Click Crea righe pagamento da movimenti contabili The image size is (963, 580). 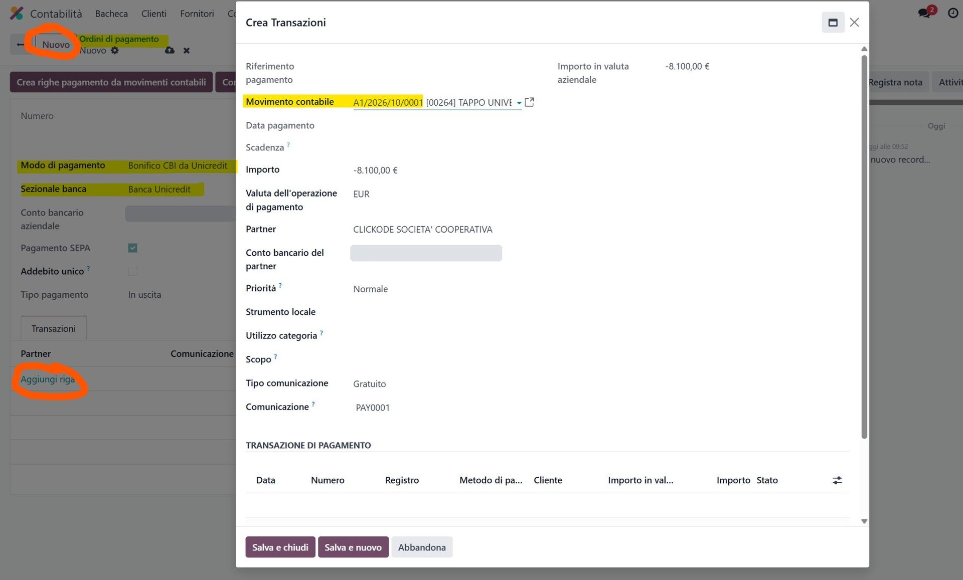coord(111,82)
